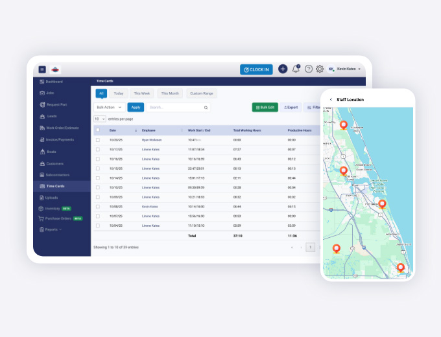Open the Bulk Action dropdown
This screenshot has height=337, width=441.
[x=109, y=108]
